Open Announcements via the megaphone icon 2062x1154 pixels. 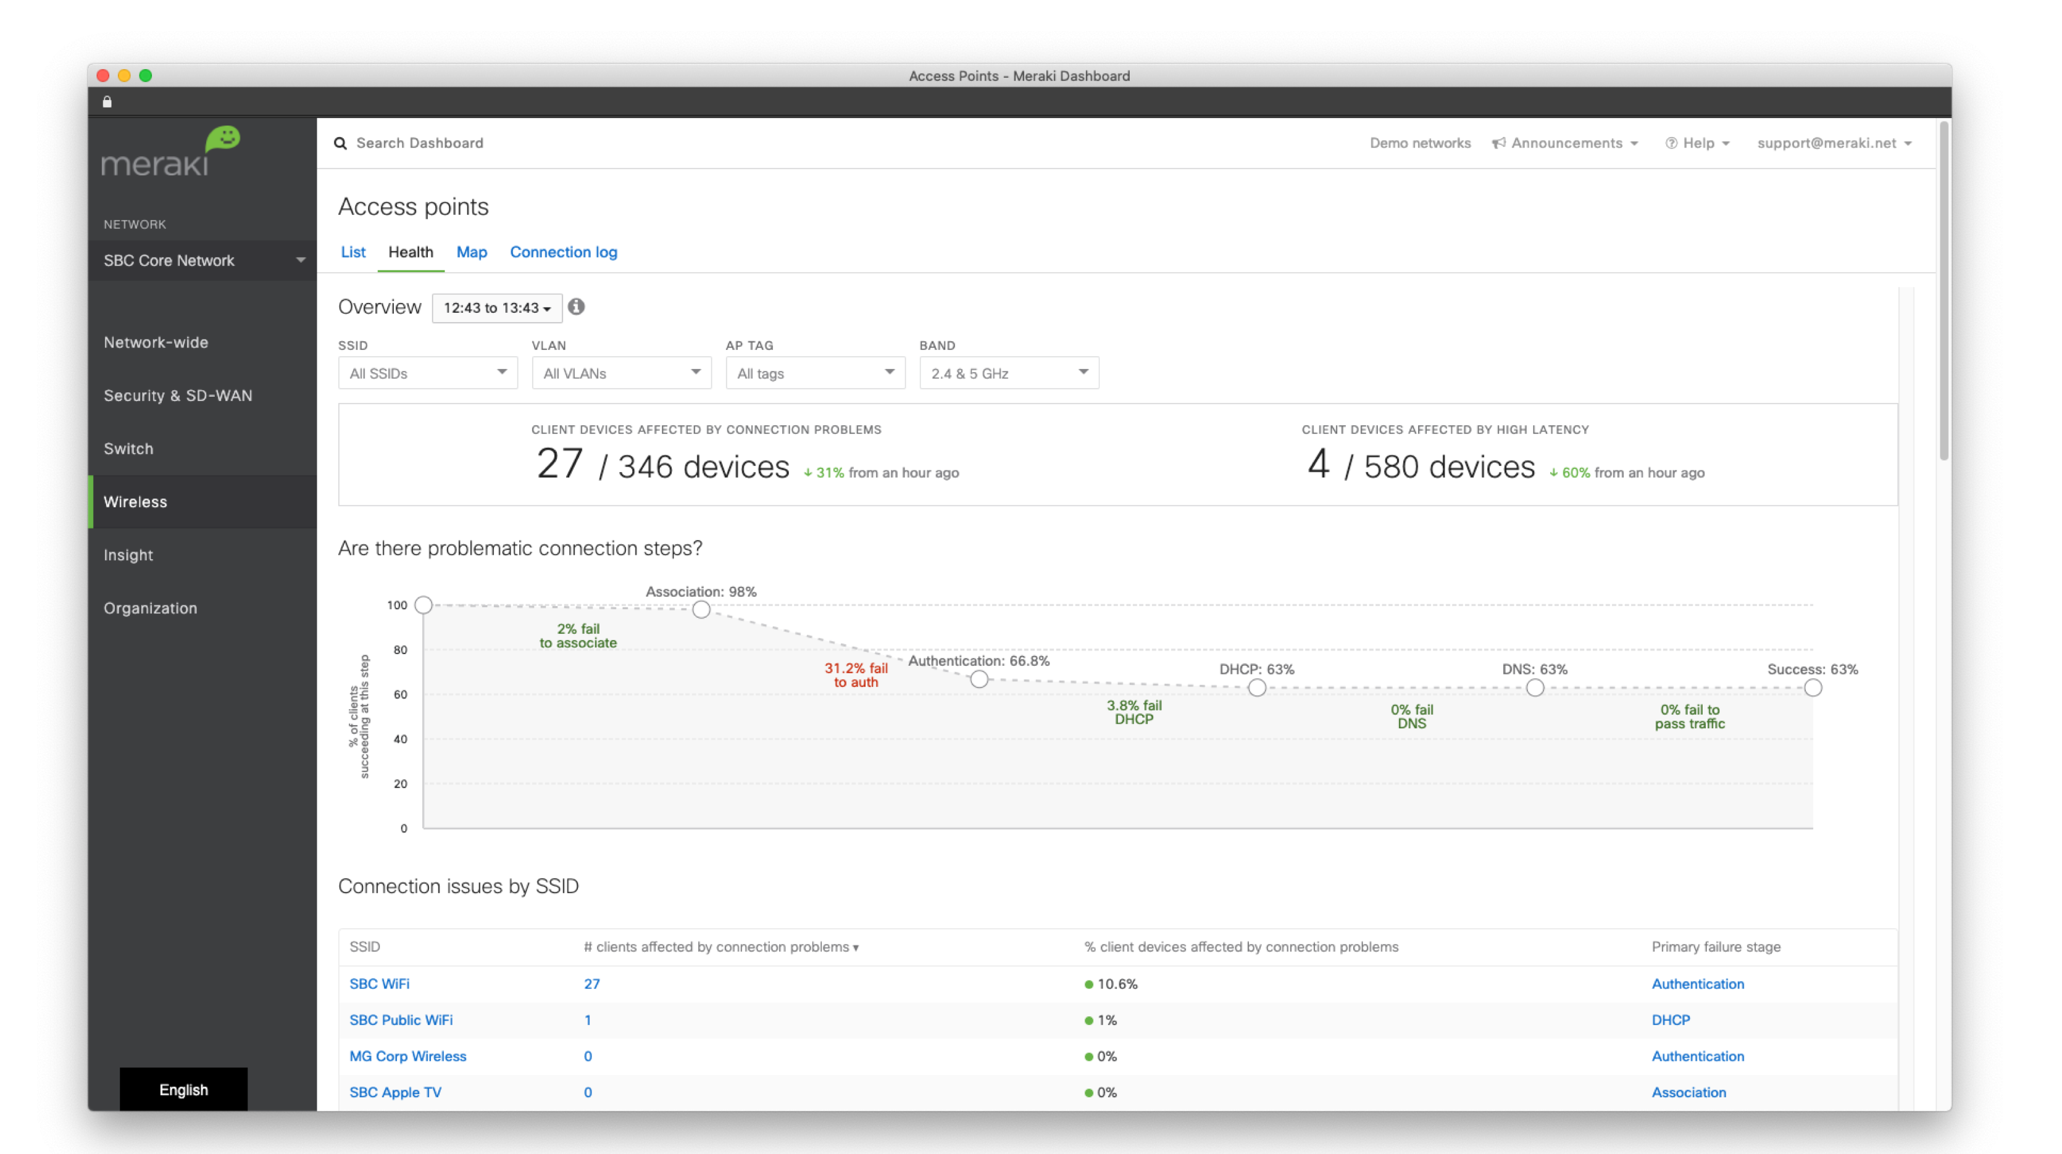[x=1498, y=143]
